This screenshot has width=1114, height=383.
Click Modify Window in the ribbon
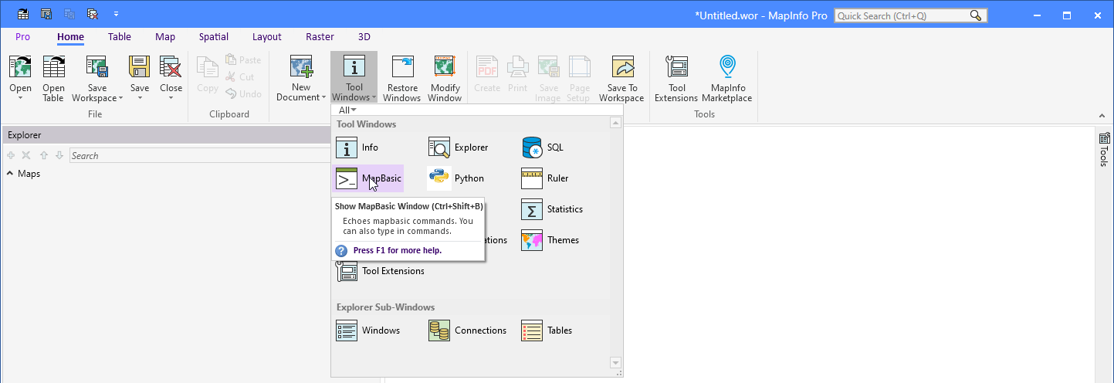[x=445, y=79]
